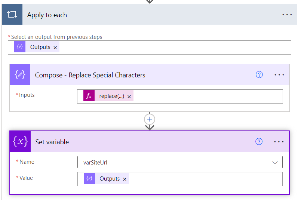Click the Set variable {x} icon
Viewport: 298px width, 200px height.
pos(20,142)
